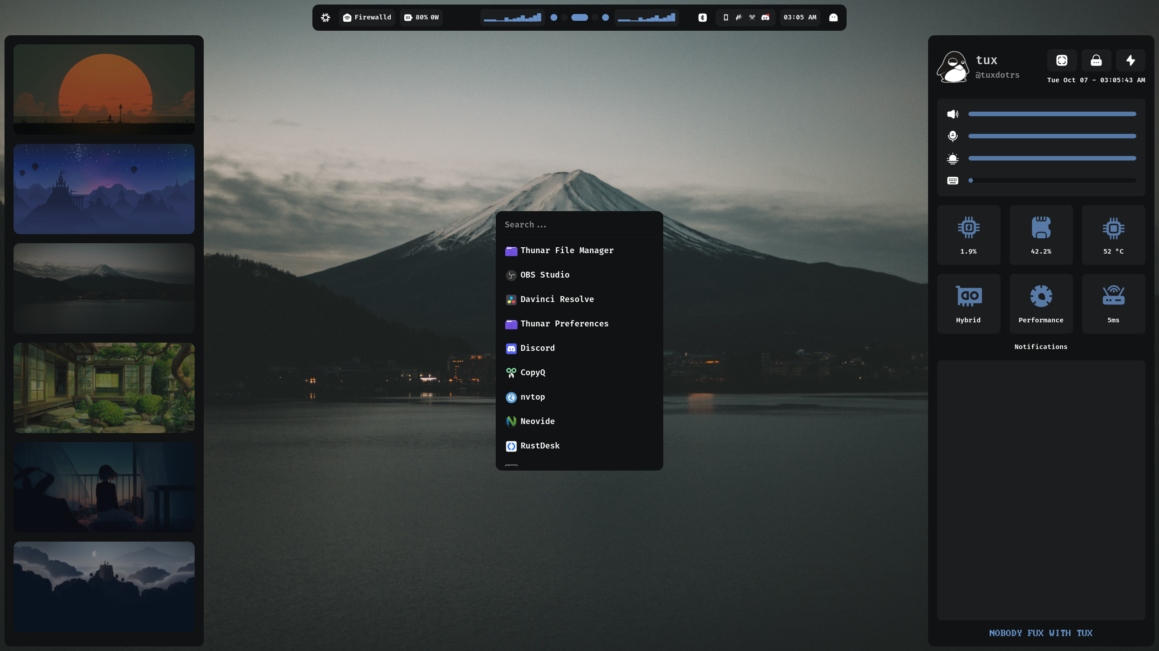The height and width of the screenshot is (651, 1159).
Task: Select the red sunset wallpaper thumbnail
Action: coord(104,90)
